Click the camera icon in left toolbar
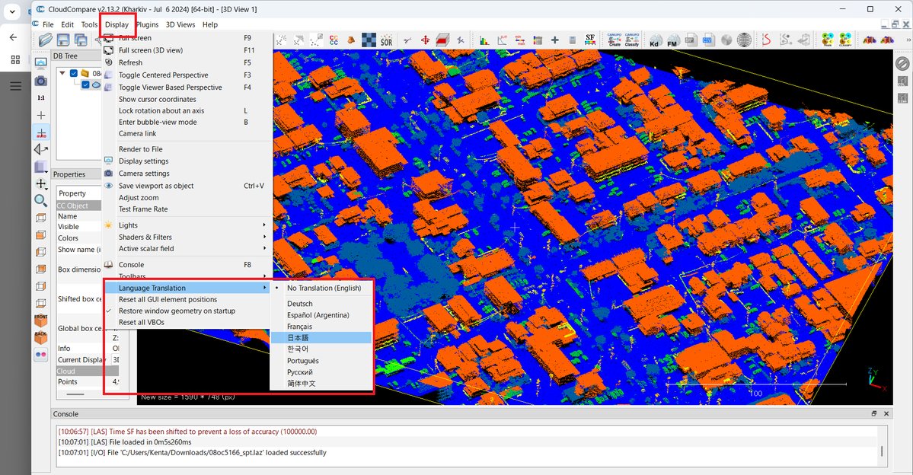 click(41, 81)
